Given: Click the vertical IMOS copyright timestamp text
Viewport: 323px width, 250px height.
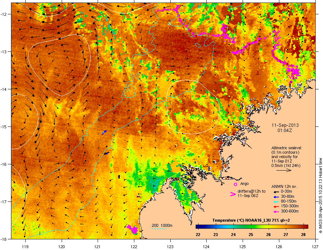Looking at the screenshot, I should pos(320,196).
